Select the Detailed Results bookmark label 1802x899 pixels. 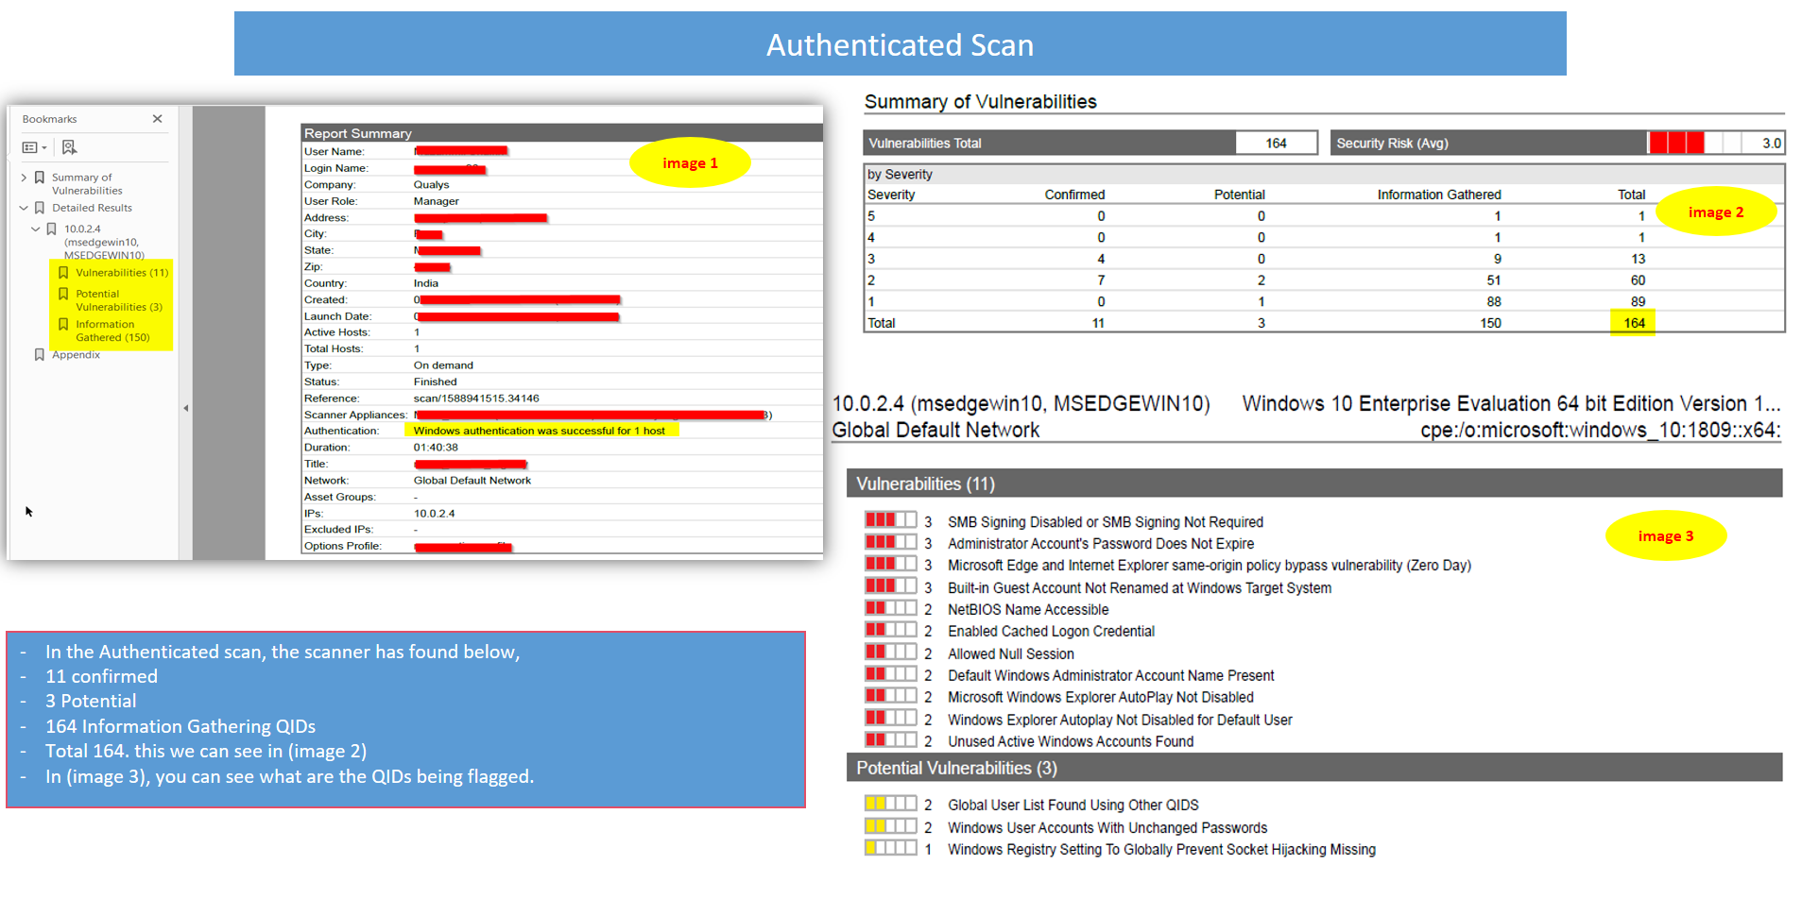tap(92, 208)
